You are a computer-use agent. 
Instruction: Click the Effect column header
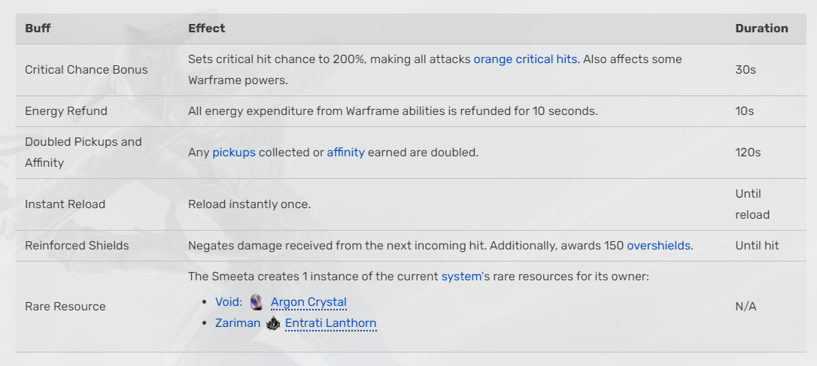[x=207, y=29]
